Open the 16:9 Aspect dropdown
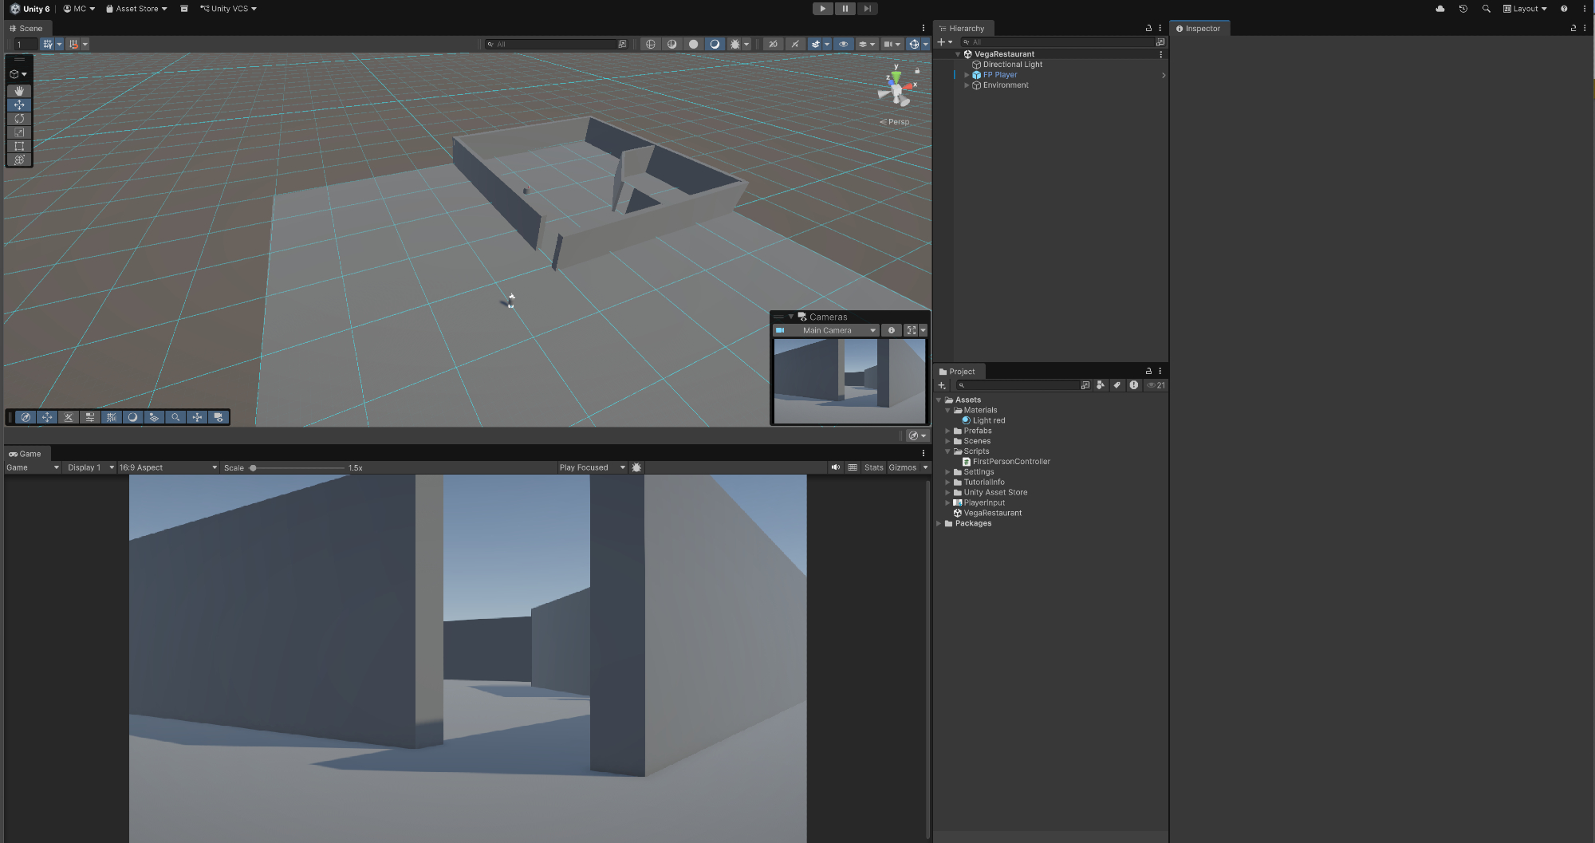Screen dimensions: 1595x843 [x=167, y=467]
